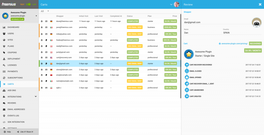The image size is (264, 135).
Task: Expand the user account chevron menu
Action: pos(171,4)
